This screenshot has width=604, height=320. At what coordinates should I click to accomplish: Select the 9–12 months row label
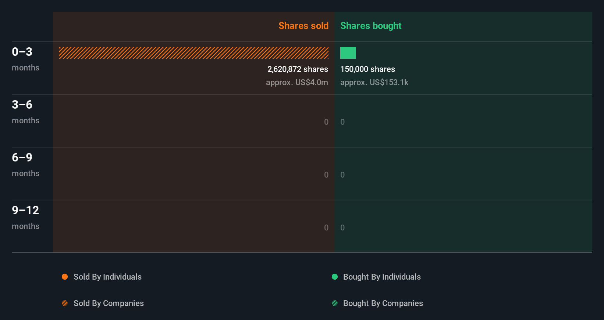coord(25,218)
